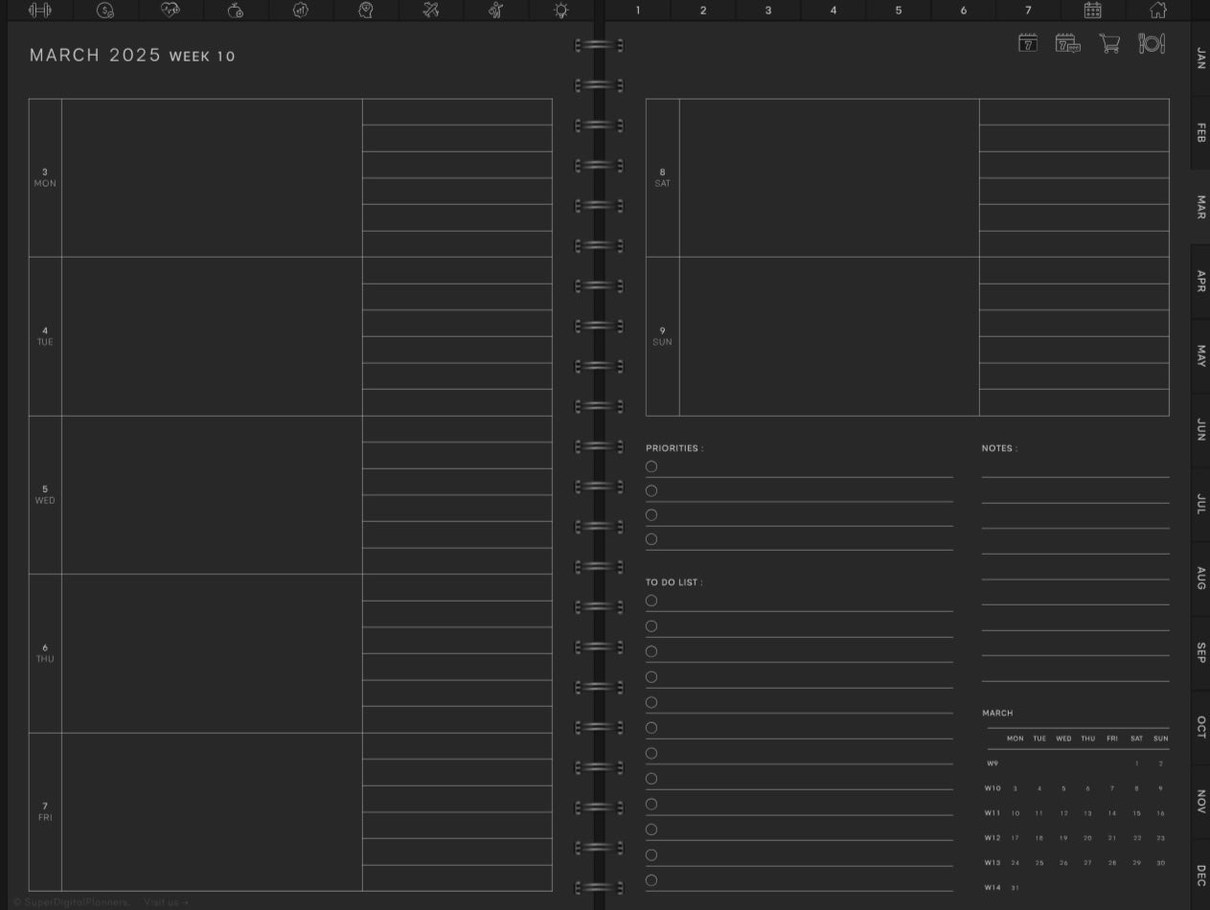The width and height of the screenshot is (1210, 910).
Task: Tap the health heartbeat icon
Action: click(171, 11)
